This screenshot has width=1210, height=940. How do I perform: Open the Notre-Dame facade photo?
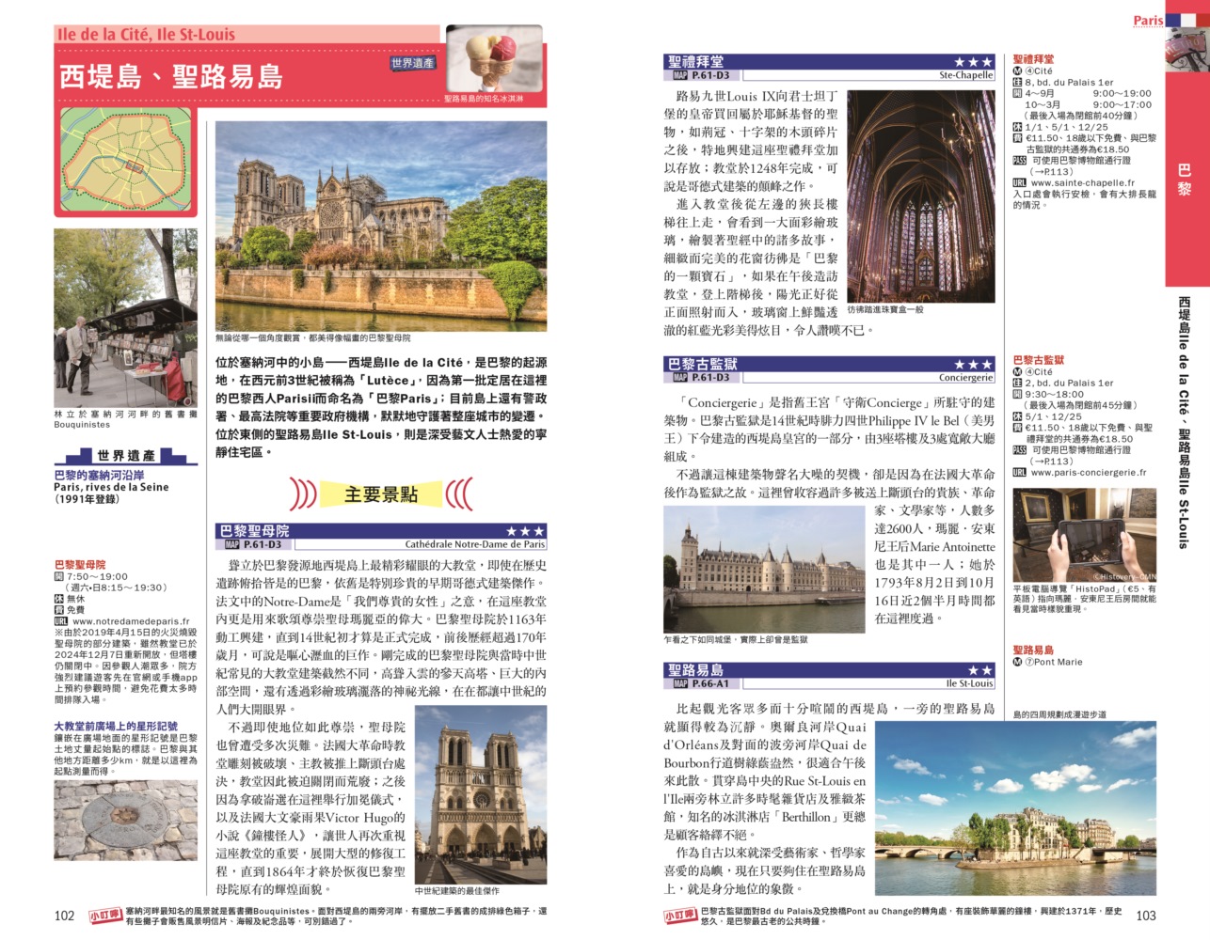pyautogui.click(x=480, y=794)
